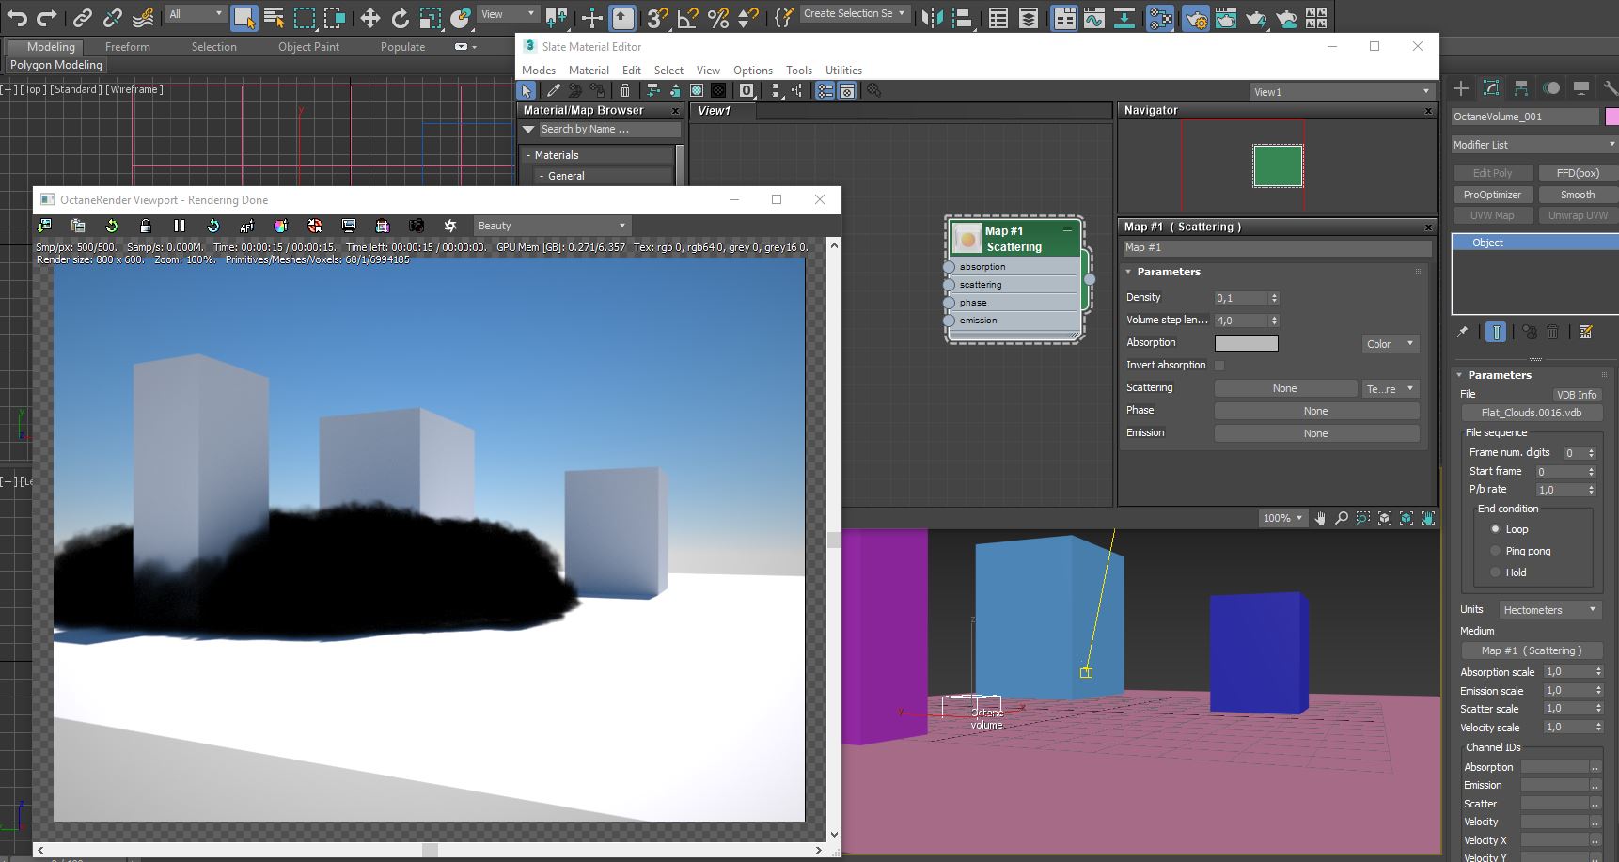
Task: Click the Octane viewport camera icon
Action: [x=416, y=226]
